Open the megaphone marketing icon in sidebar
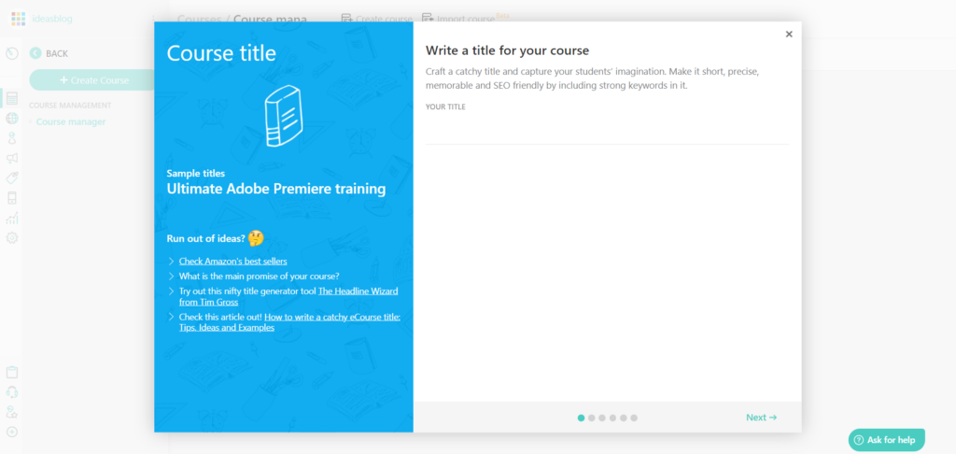The height and width of the screenshot is (454, 956). pyautogui.click(x=12, y=158)
